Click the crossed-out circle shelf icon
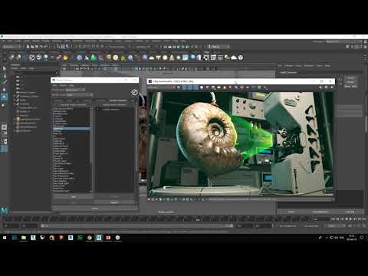368x276 pixels. pos(31,58)
